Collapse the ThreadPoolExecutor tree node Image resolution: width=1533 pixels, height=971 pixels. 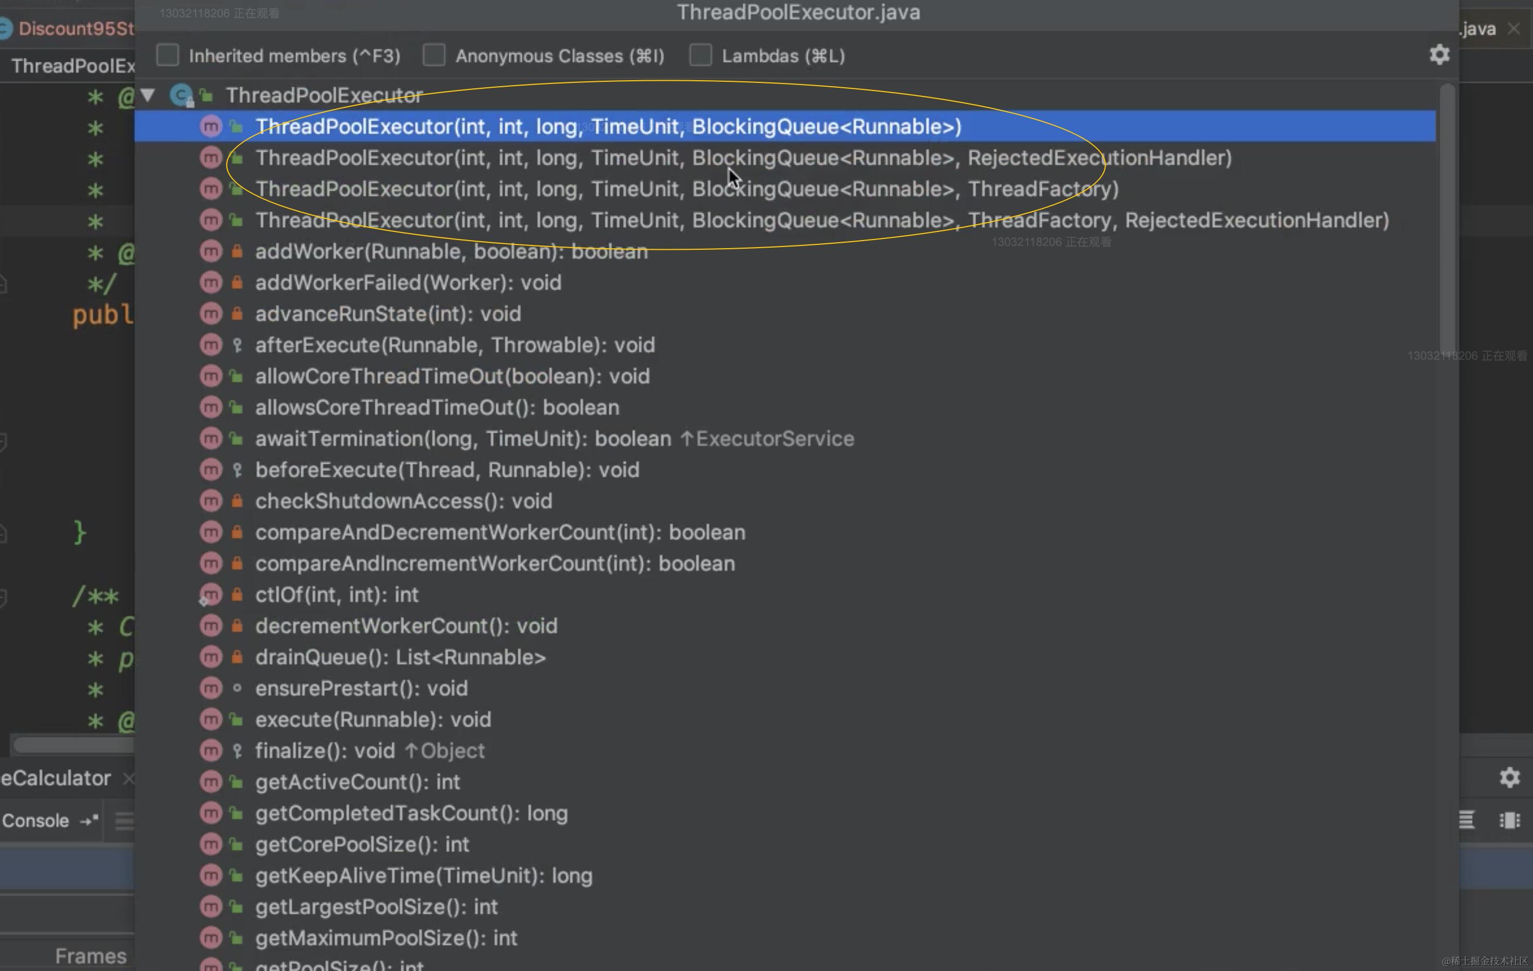tap(148, 95)
